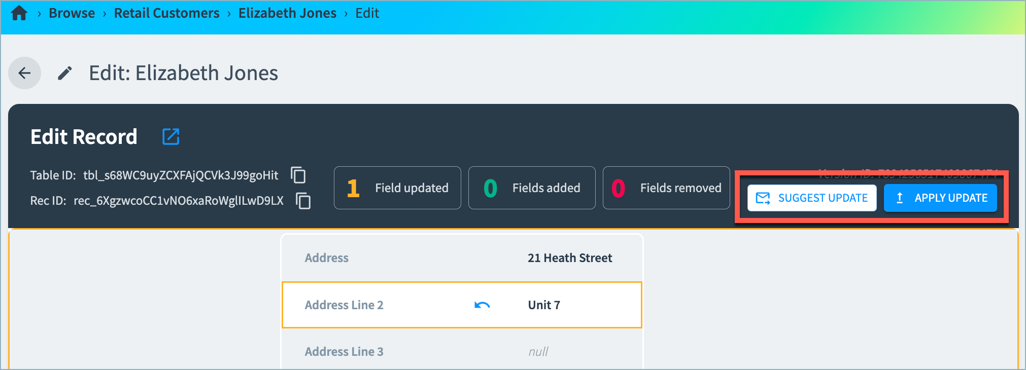This screenshot has height=370, width=1026.
Task: Click the Field updated counter
Action: coord(397,188)
